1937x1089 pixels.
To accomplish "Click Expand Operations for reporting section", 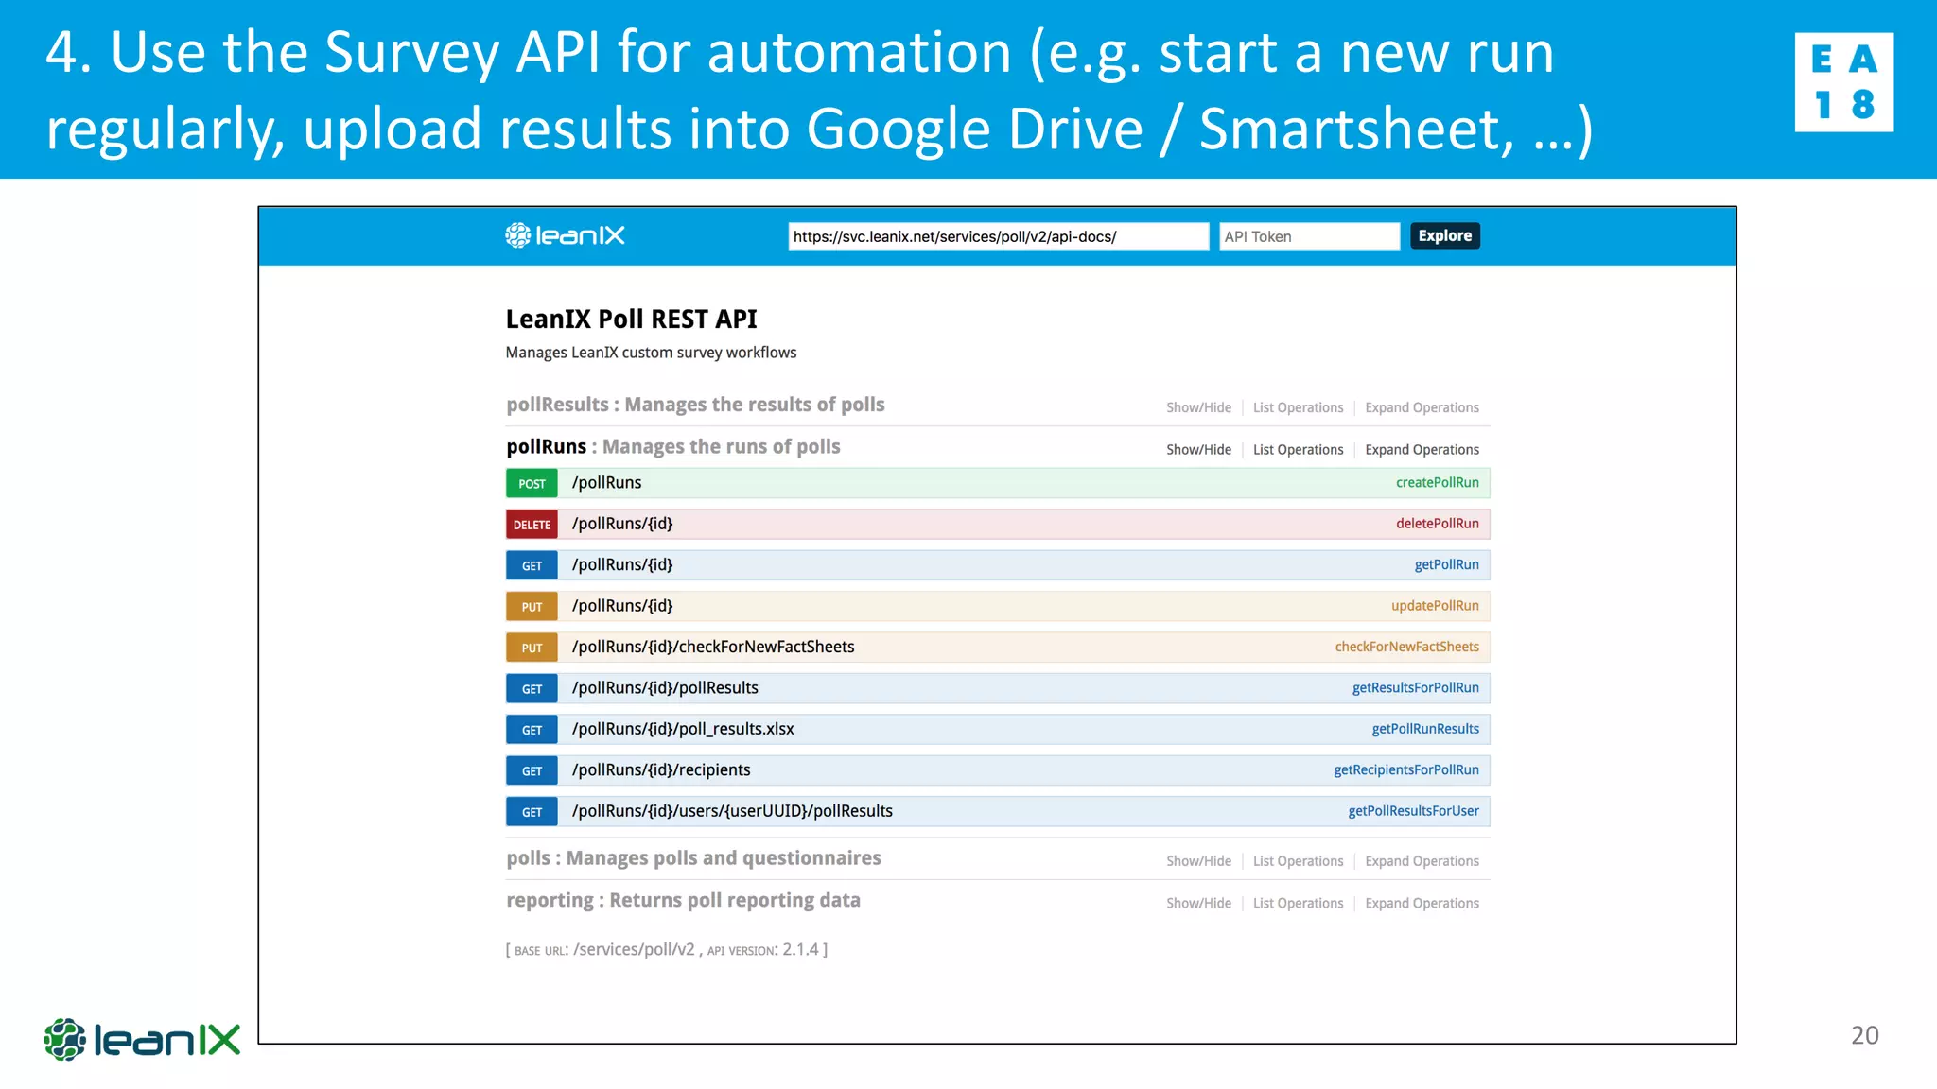I will click(x=1422, y=903).
